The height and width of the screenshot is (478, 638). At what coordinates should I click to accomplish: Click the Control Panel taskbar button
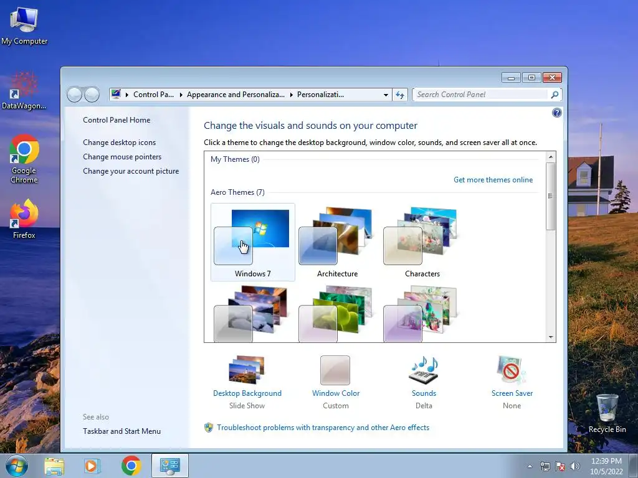169,466
